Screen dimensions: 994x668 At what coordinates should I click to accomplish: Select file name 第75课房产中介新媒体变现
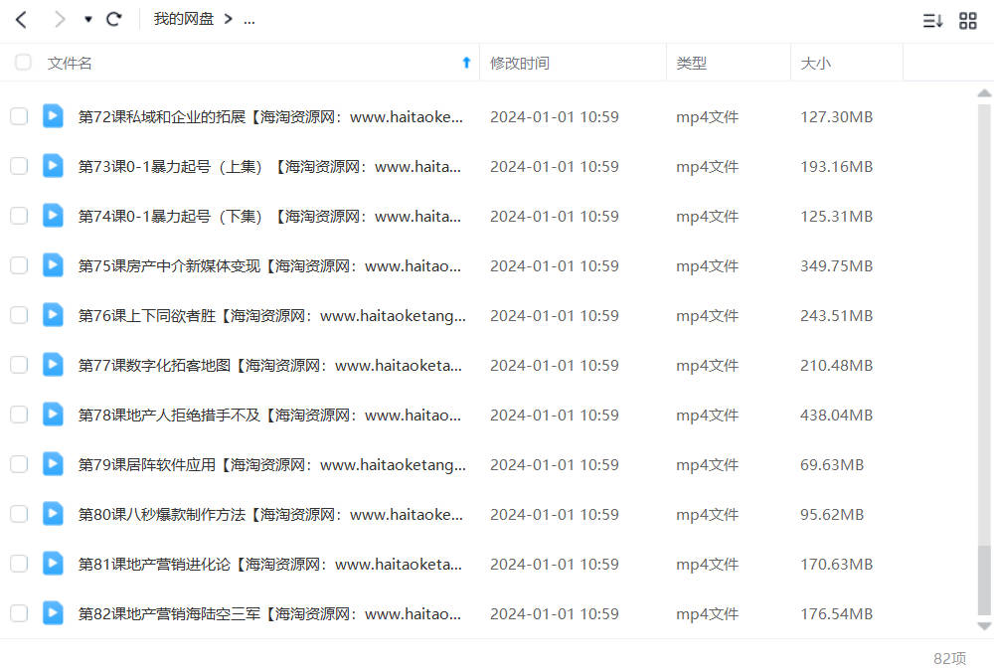pyautogui.click(x=269, y=266)
